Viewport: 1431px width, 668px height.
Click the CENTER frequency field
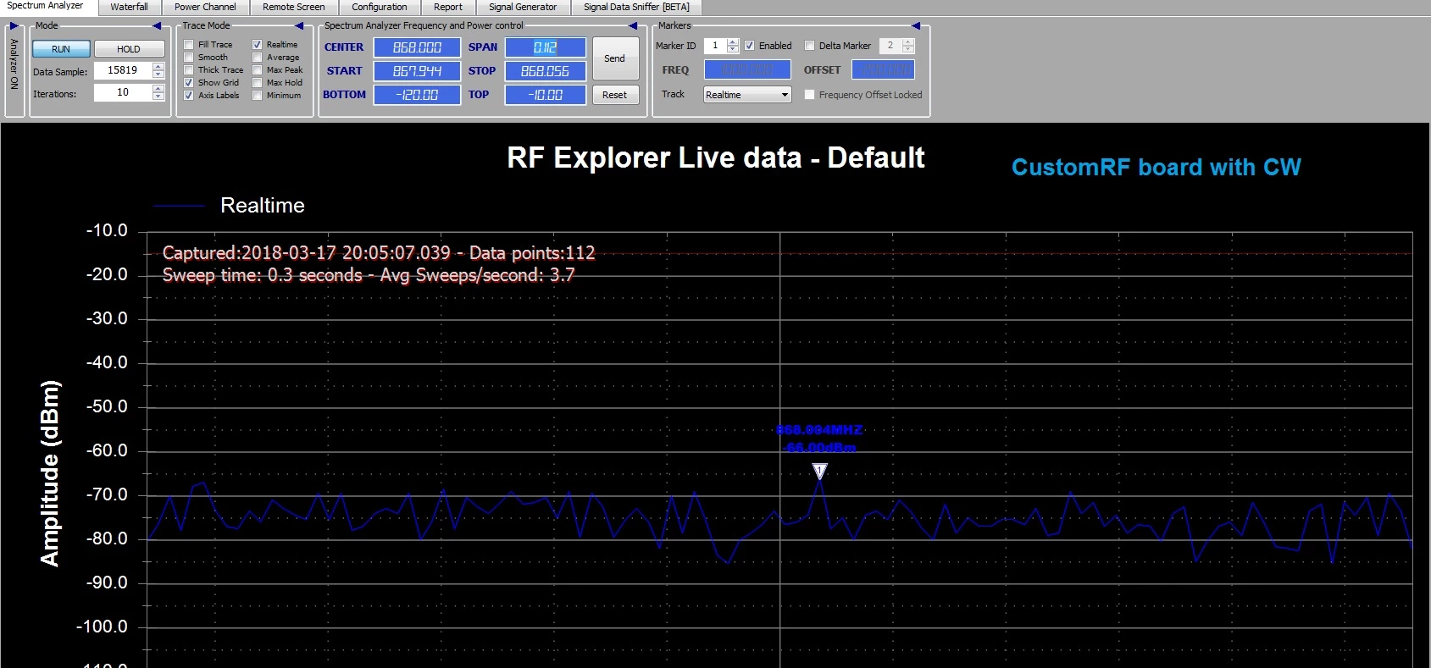click(417, 47)
